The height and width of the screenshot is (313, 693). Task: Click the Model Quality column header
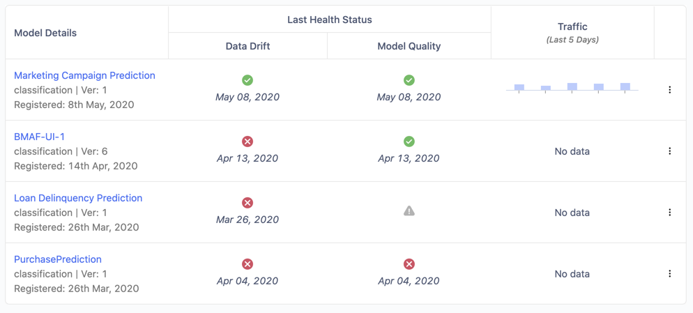pyautogui.click(x=409, y=46)
